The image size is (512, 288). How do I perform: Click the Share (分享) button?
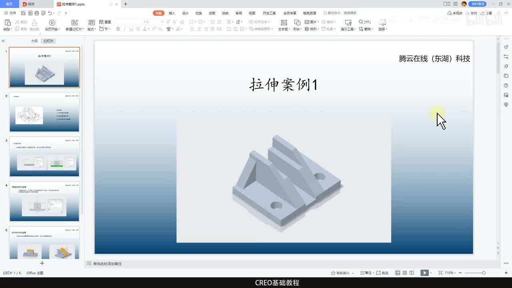(487, 13)
